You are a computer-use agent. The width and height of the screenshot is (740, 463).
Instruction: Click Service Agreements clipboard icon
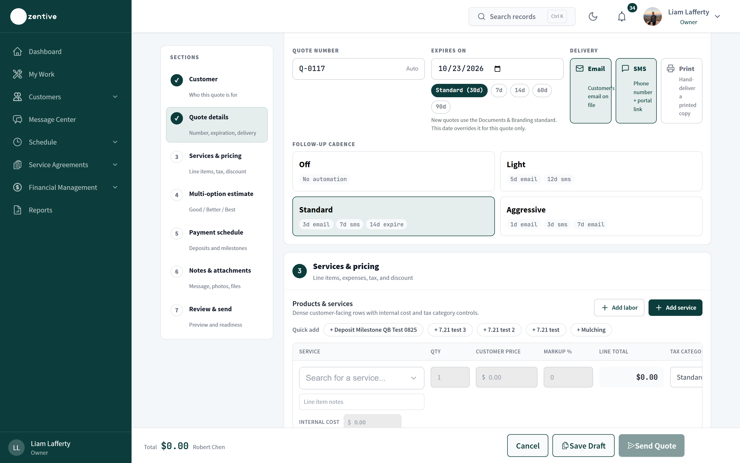pos(17,165)
